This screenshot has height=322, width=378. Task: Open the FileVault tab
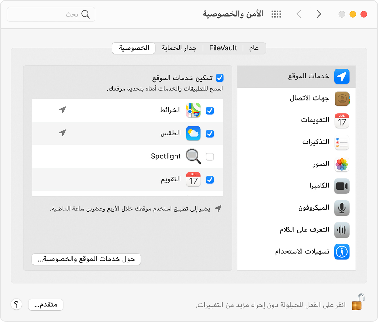[x=223, y=48]
